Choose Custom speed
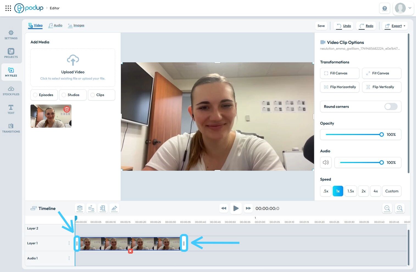Viewport: 416px width, 272px height. [392, 191]
